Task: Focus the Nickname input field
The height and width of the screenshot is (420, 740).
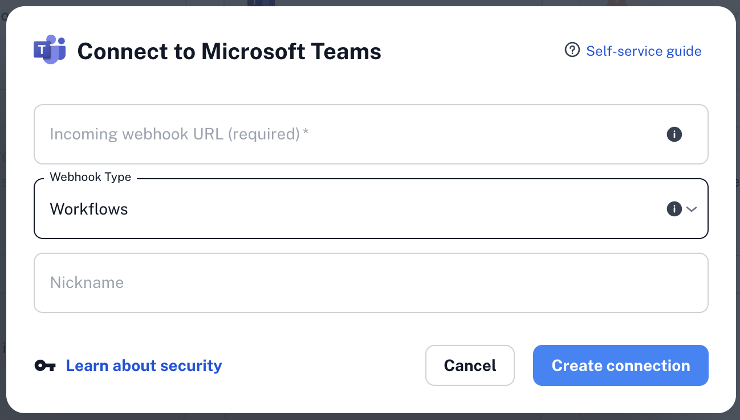Action: [371, 283]
